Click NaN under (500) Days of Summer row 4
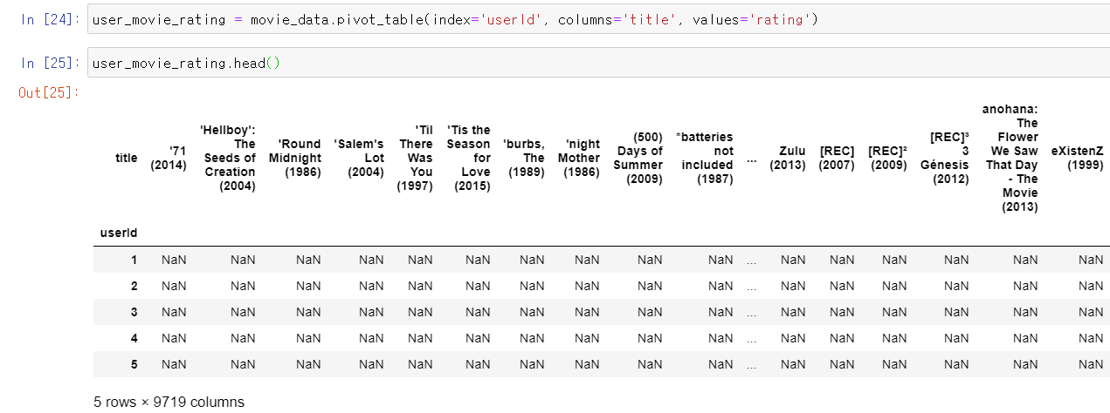This screenshot has height=413, width=1110. (x=650, y=338)
